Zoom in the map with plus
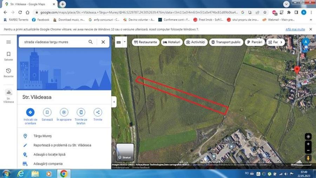This screenshot has height=178, width=316. point(308,144)
